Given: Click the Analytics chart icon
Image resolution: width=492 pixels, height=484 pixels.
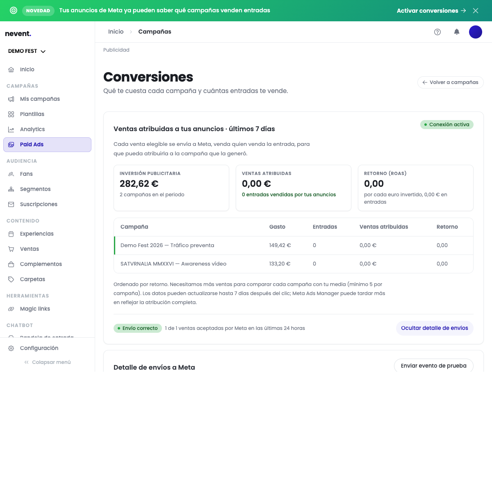Looking at the screenshot, I should [x=11, y=130].
